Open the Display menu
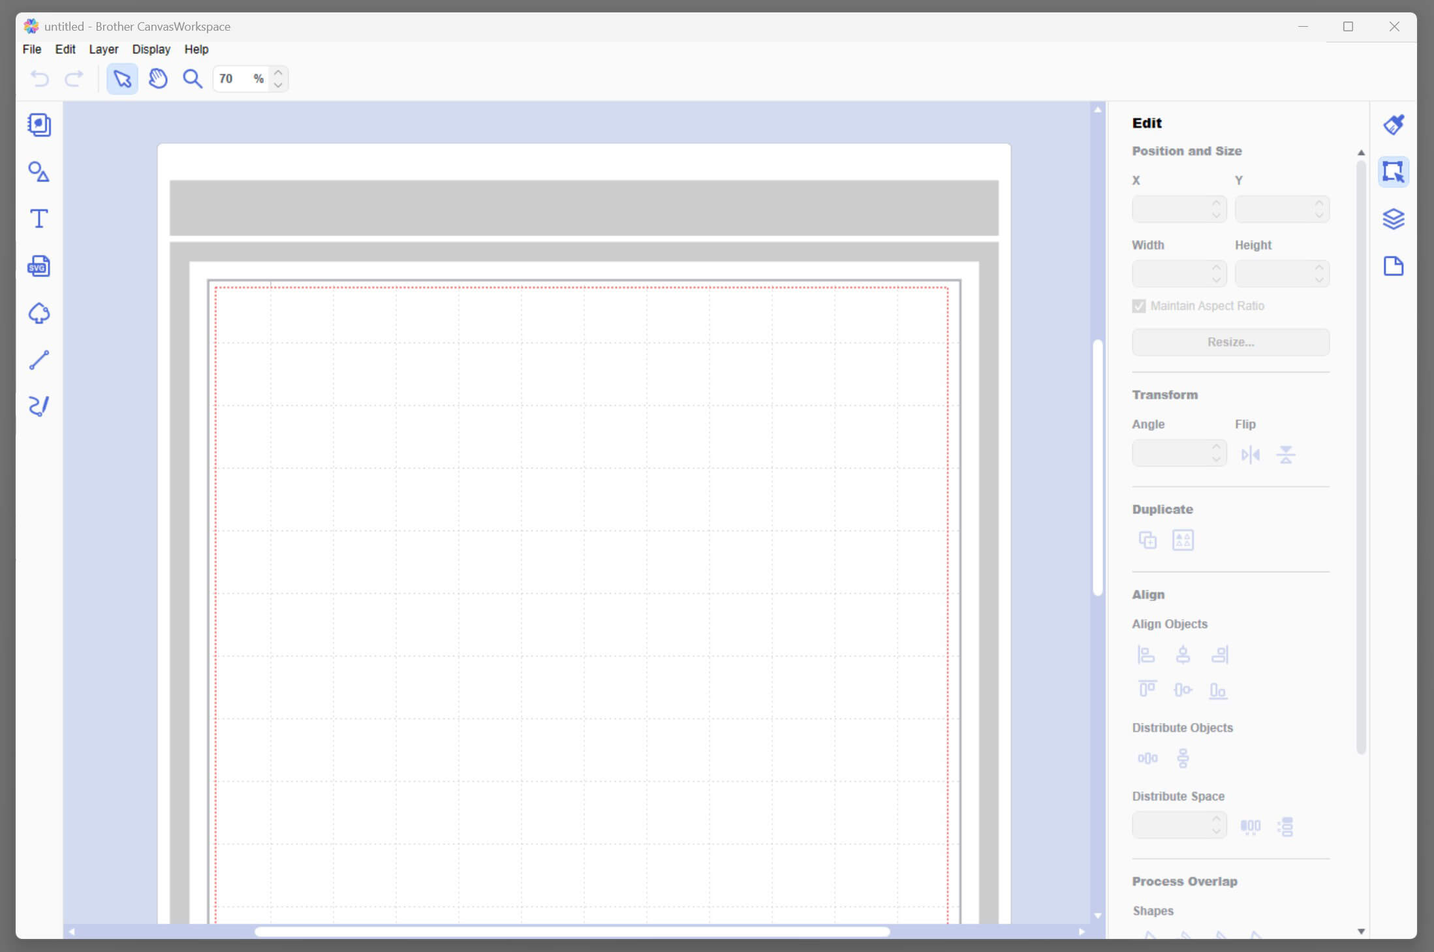Screen dimensions: 1434x952 (x=151, y=49)
